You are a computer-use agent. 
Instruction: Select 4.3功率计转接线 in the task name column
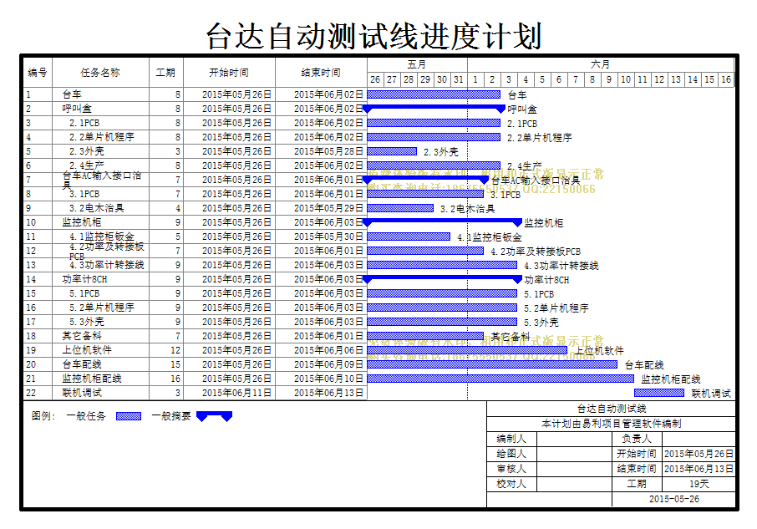pos(107,265)
